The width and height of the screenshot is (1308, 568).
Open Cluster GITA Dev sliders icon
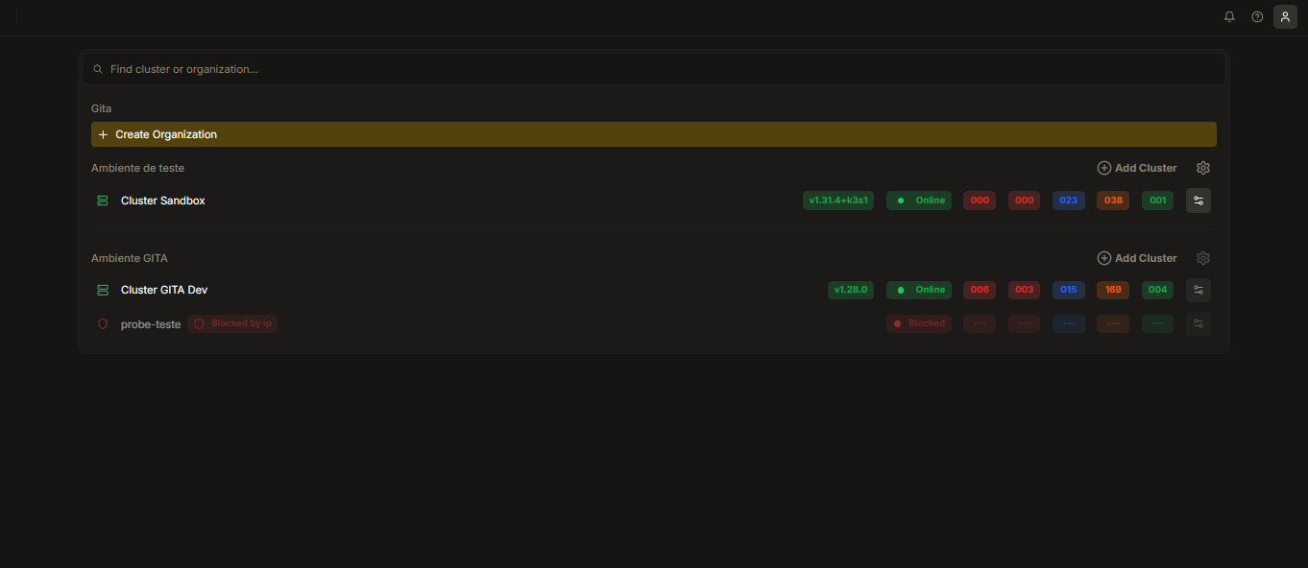1199,290
